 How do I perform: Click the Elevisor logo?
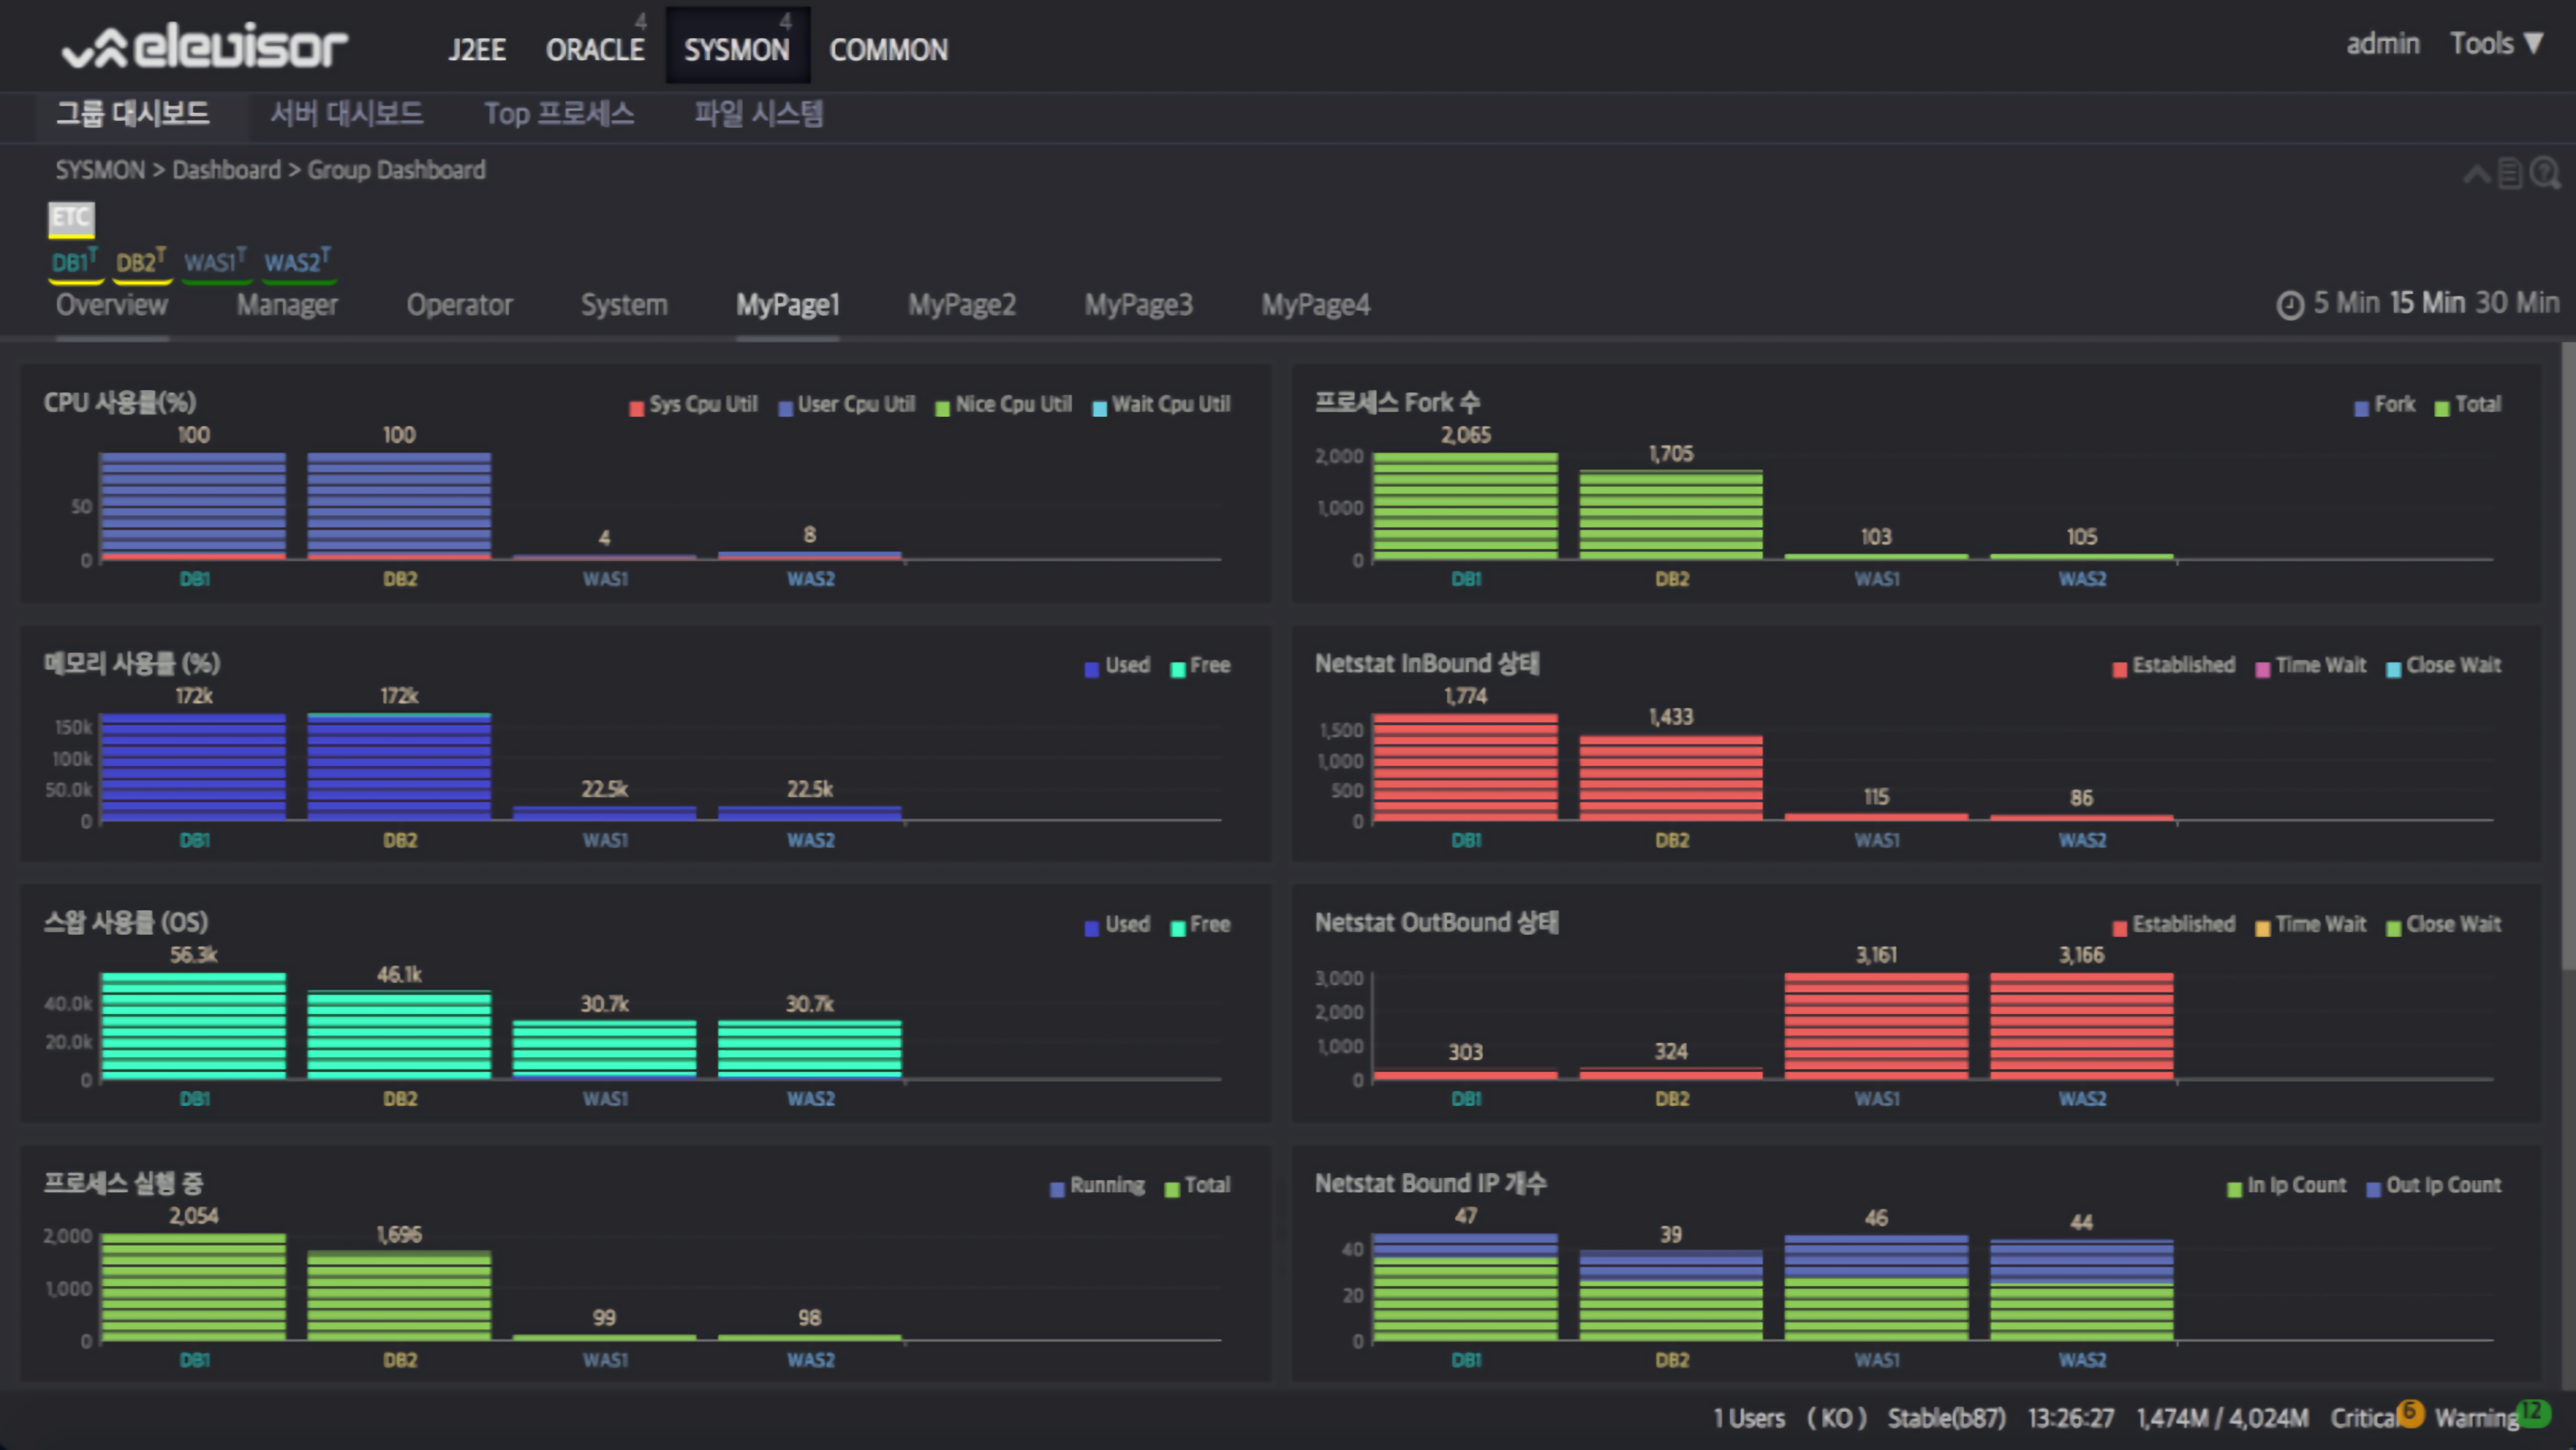tap(205, 46)
